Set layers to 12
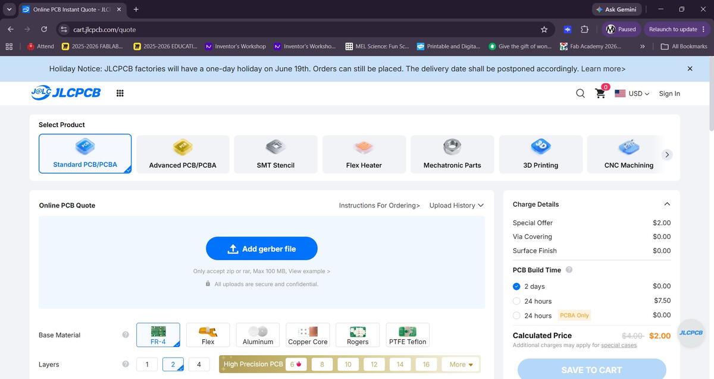Screen dimensions: 714x379 click(374, 364)
